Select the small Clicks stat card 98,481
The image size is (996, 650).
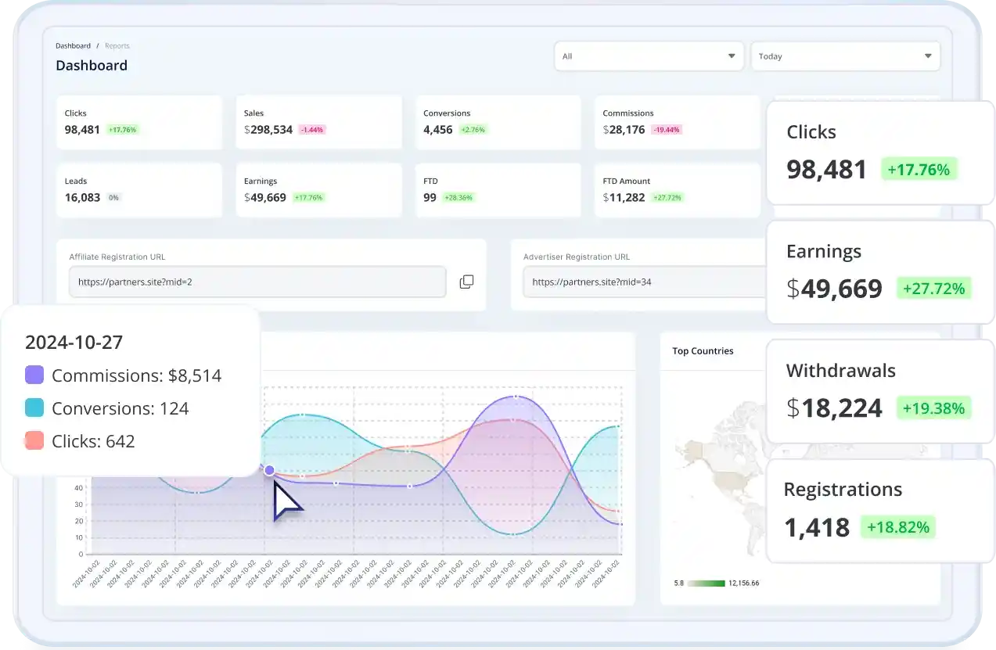pyautogui.click(x=139, y=122)
